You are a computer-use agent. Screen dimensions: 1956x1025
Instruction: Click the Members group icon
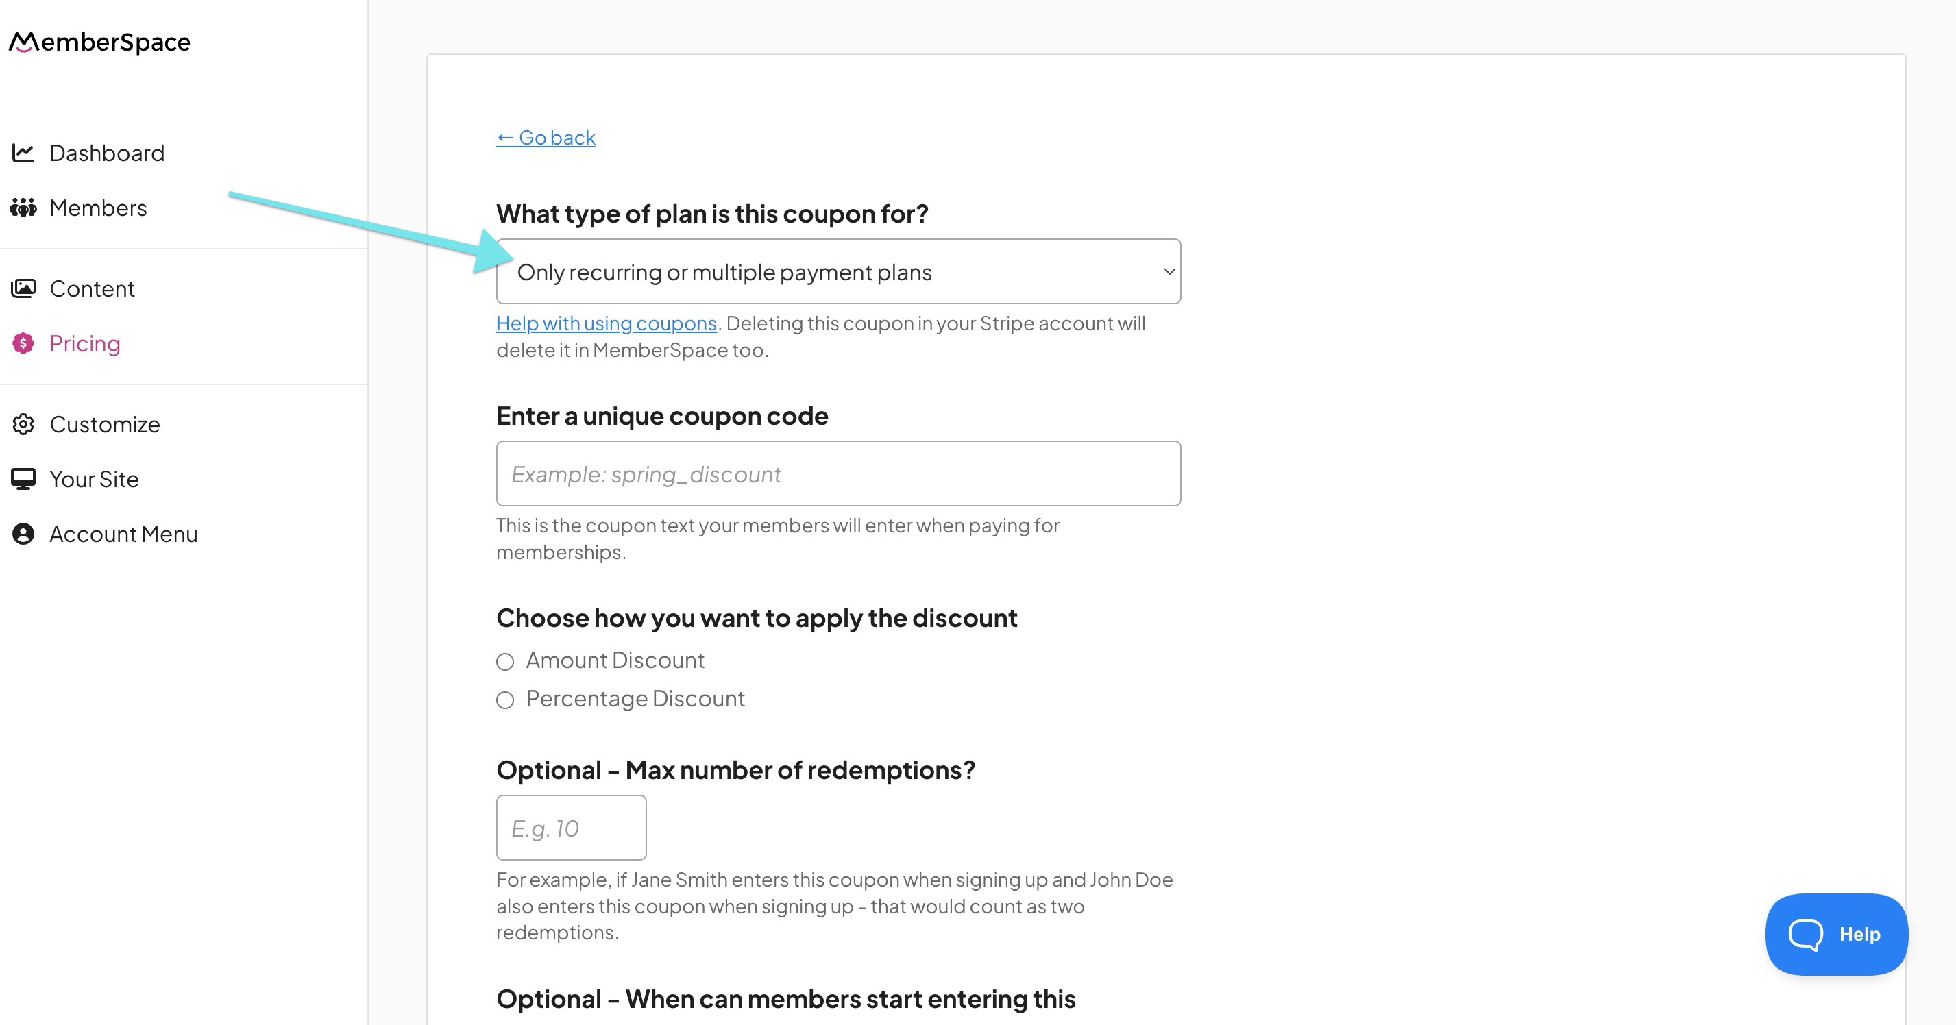(23, 208)
